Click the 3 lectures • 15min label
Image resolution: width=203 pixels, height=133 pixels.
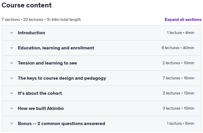[178, 108]
